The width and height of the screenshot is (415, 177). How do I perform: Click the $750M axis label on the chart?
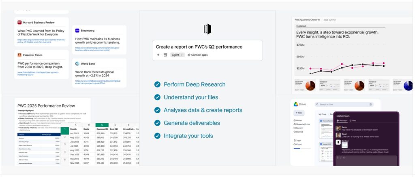point(300,45)
